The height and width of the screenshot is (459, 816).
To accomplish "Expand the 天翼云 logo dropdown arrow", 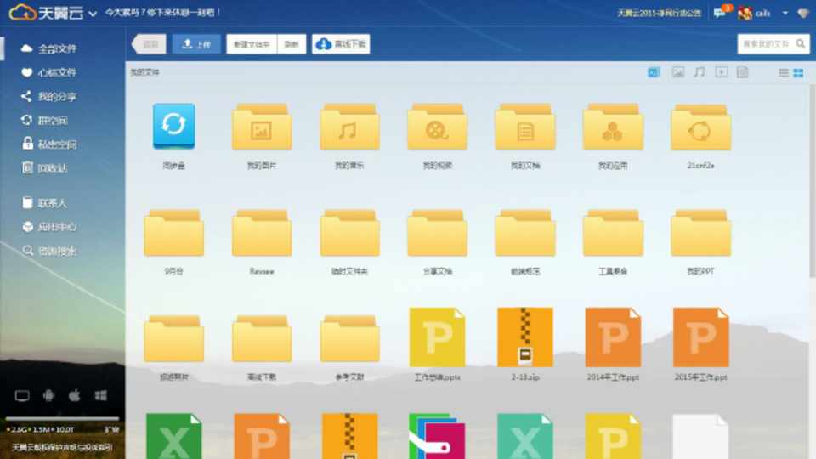I will click(x=92, y=14).
